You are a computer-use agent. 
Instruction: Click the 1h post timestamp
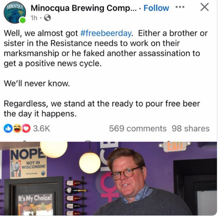34,18
